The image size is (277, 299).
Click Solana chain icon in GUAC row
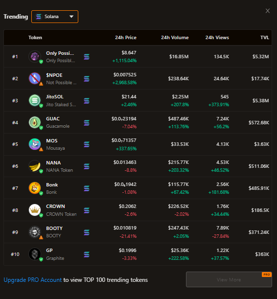[x=87, y=123]
